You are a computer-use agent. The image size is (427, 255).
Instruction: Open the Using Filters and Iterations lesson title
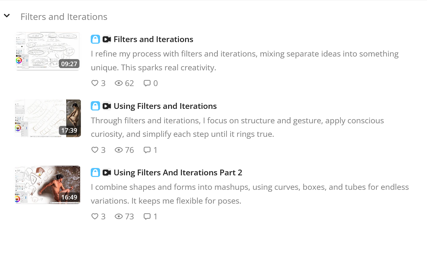click(165, 106)
